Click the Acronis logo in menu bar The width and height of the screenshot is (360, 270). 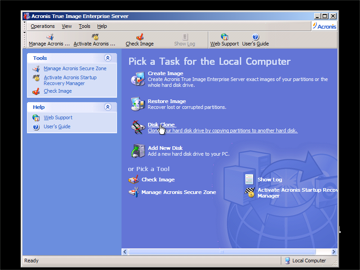pos(324,26)
